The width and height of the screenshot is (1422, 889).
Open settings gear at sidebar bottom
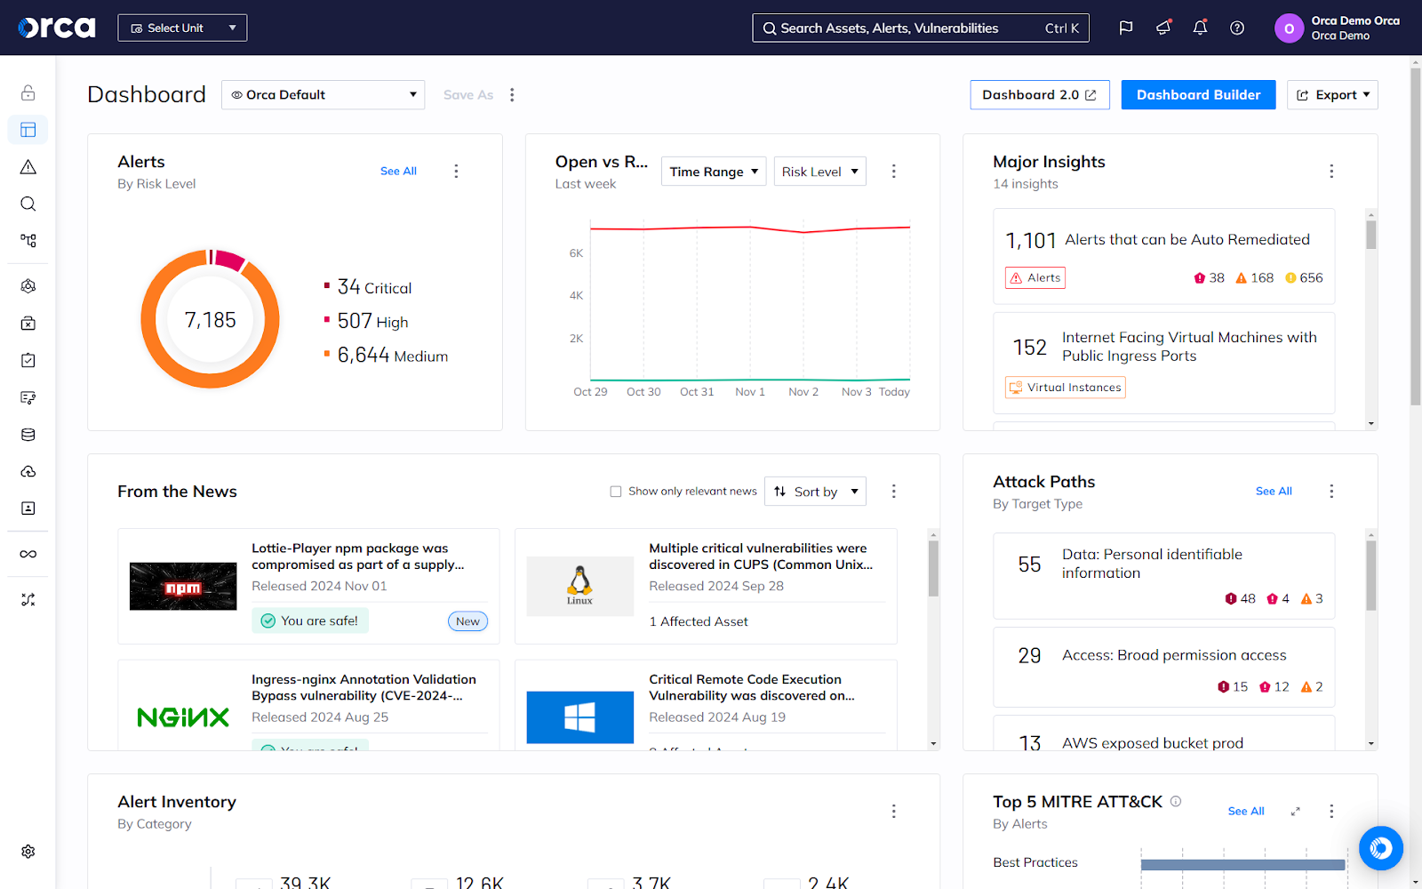[x=28, y=852]
